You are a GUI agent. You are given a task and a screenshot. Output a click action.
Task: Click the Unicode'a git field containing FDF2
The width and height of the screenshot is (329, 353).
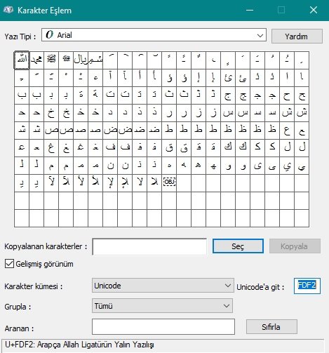[307, 286]
